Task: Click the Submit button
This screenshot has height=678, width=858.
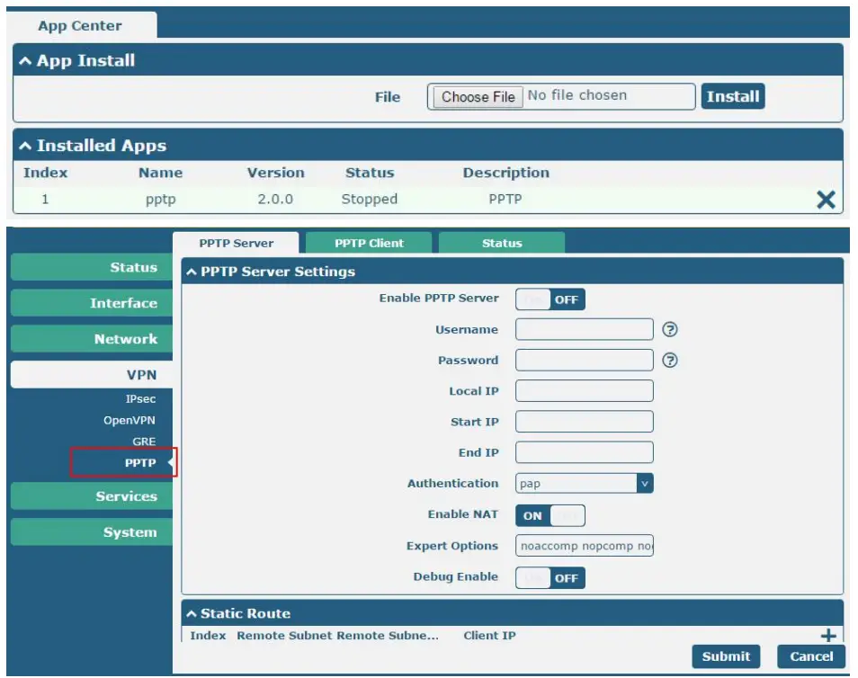Action: coord(726,656)
